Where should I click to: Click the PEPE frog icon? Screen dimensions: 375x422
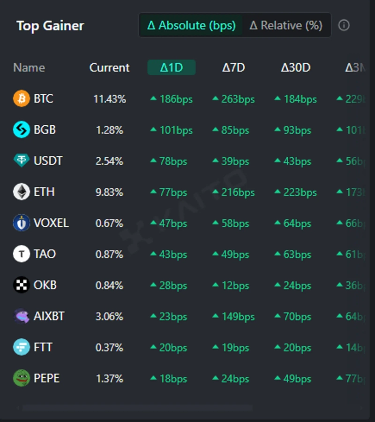click(21, 378)
